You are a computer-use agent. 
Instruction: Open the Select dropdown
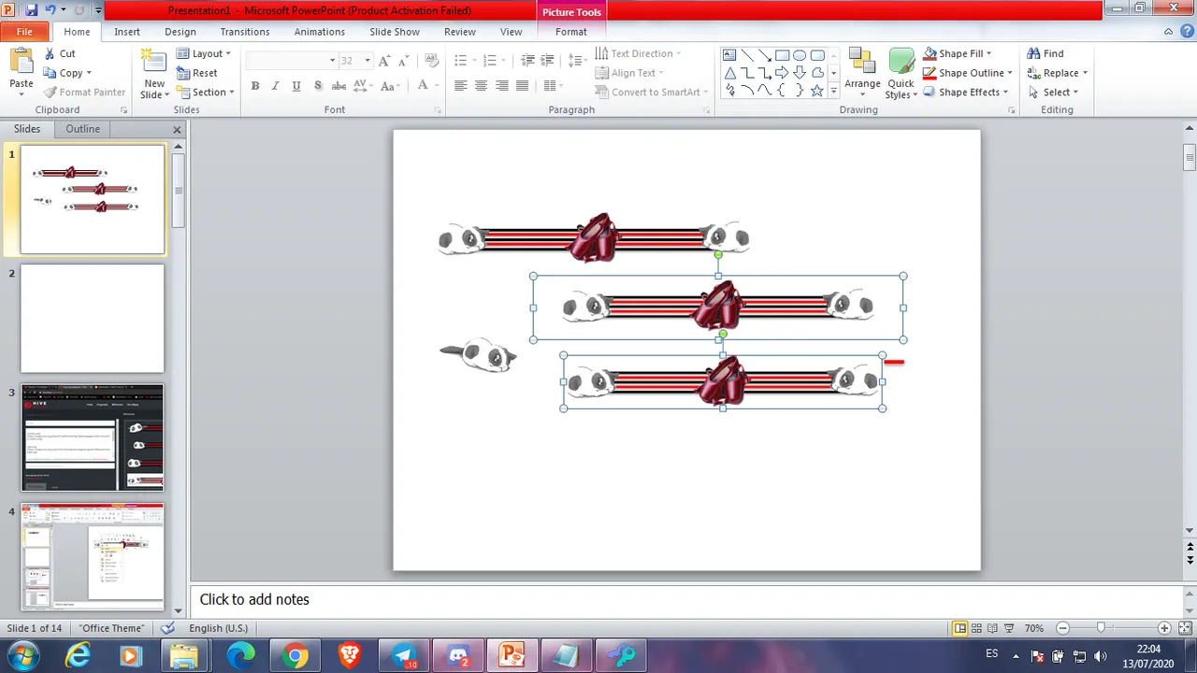click(x=1053, y=93)
